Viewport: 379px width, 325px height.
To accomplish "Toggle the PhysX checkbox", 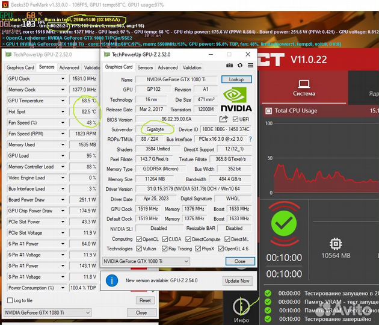I will (x=198, y=249).
